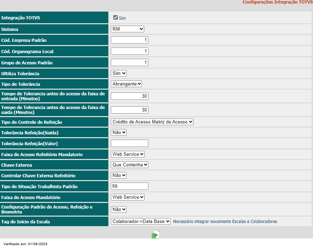The height and width of the screenshot is (249, 313).
Task: Click 'Necessário integrar novamente Escalas e Colaboradores' note
Action: tap(225, 222)
